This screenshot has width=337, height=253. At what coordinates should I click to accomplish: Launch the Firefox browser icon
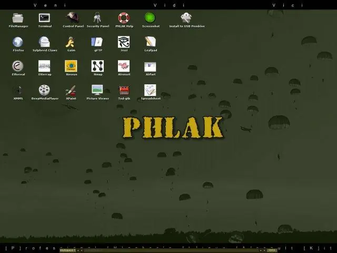click(x=18, y=42)
